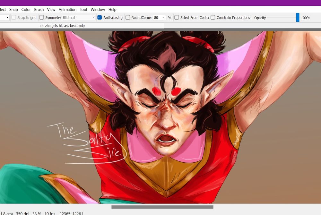Click the RoundCorner value field showing 80
Image resolution: width=321 pixels, height=215 pixels.
click(x=158, y=18)
